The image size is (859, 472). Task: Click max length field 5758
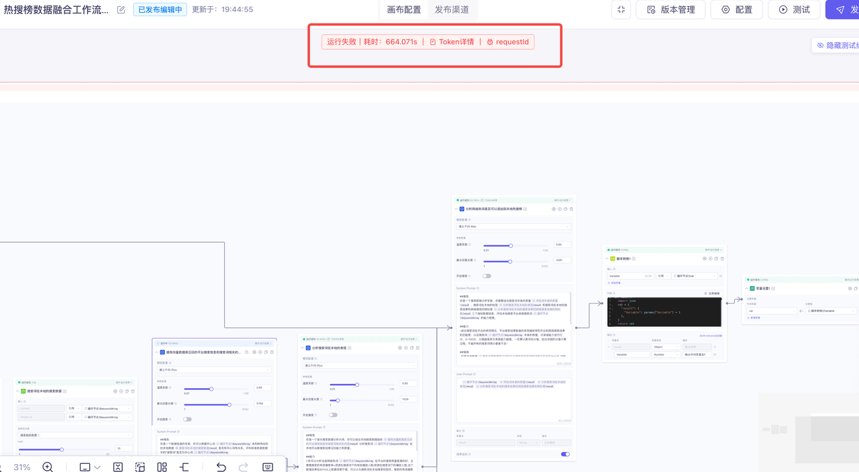tap(263, 404)
